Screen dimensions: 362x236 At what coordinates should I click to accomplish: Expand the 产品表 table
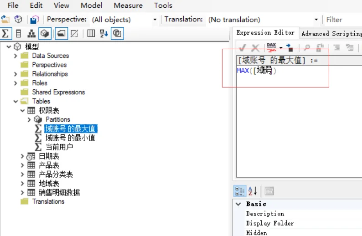pos(22,165)
